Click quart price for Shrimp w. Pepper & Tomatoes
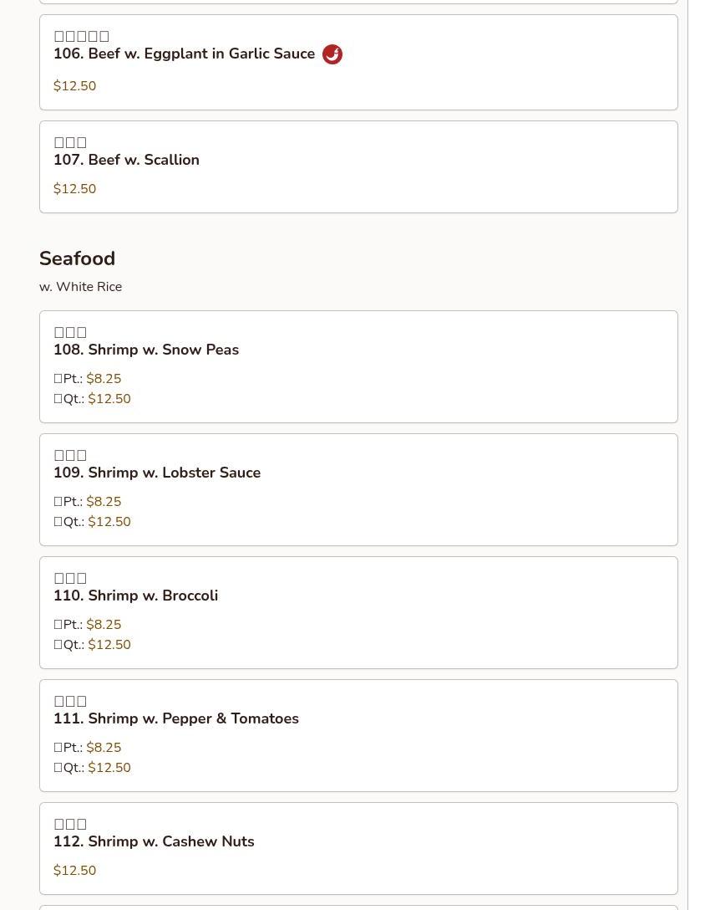705x910 pixels. [109, 768]
